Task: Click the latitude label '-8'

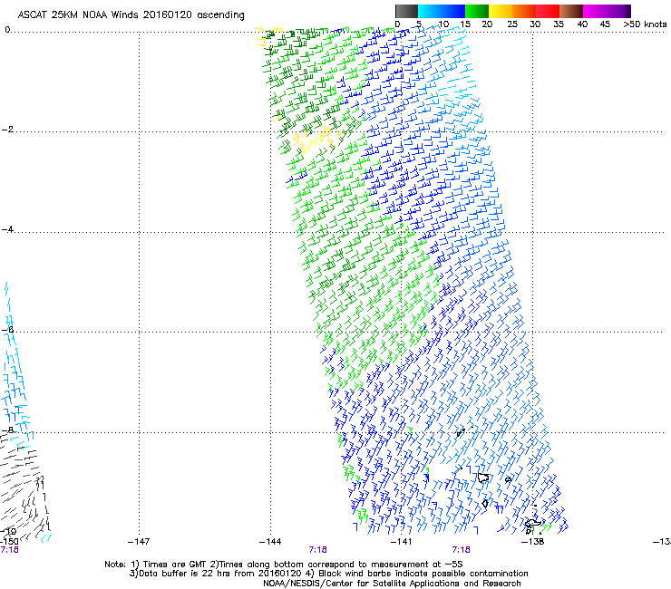Action: pos(7,430)
